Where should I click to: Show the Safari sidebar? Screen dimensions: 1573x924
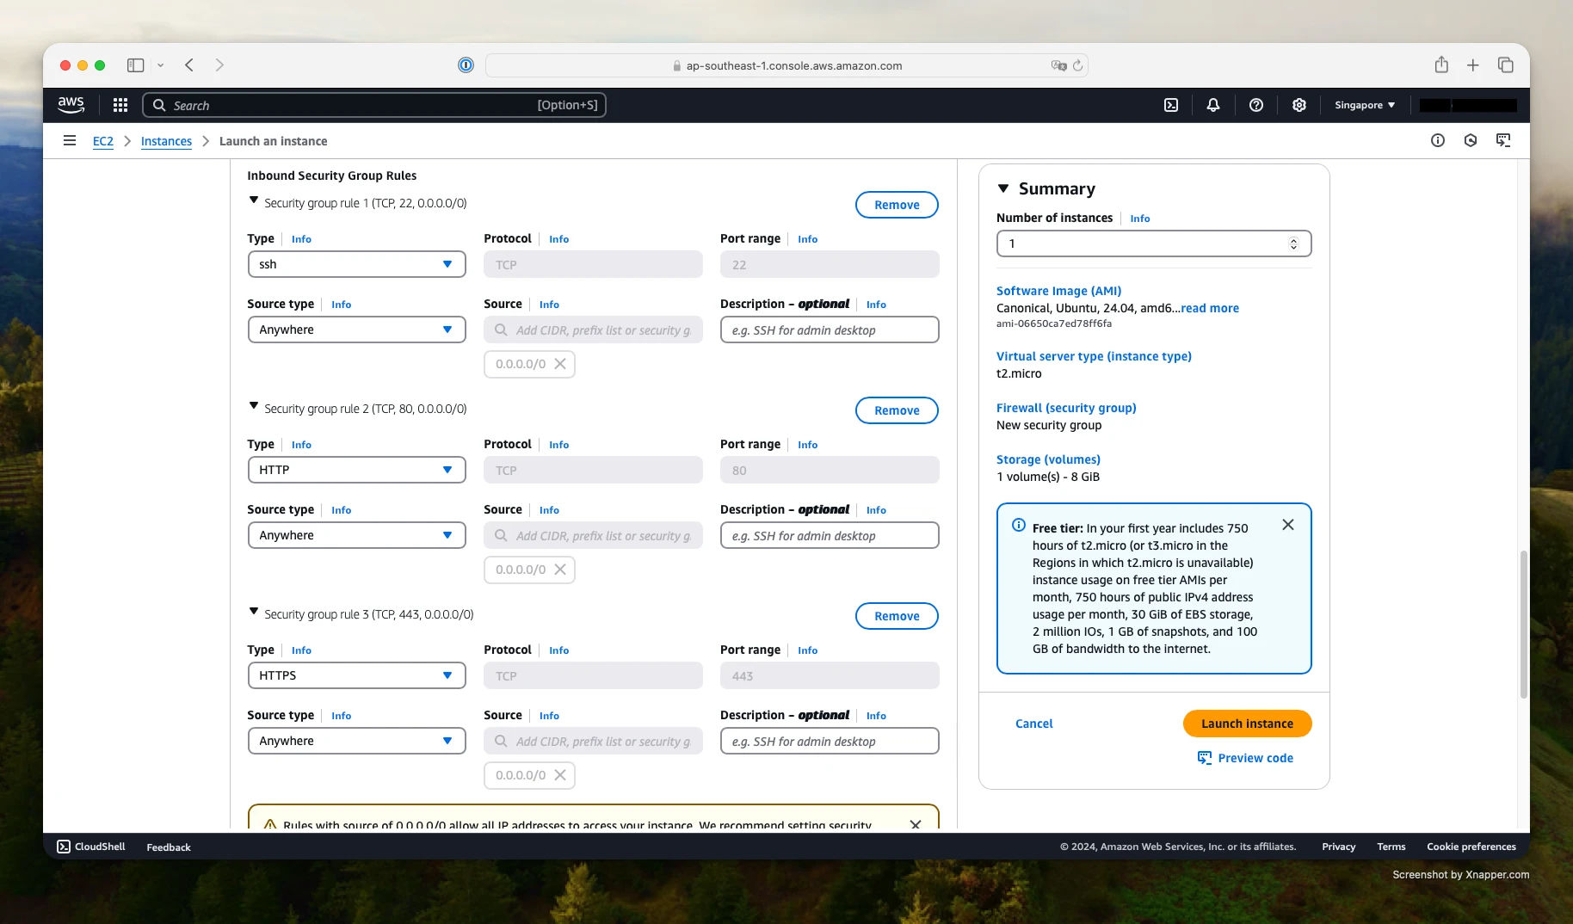(x=135, y=65)
